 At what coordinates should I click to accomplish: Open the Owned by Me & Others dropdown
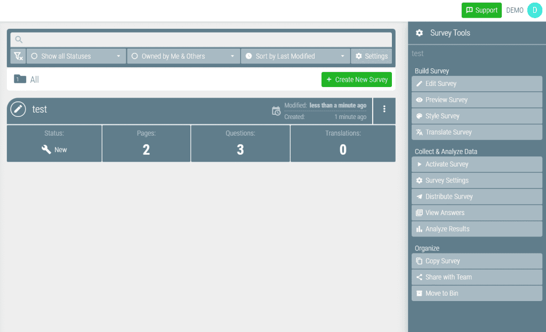(183, 56)
